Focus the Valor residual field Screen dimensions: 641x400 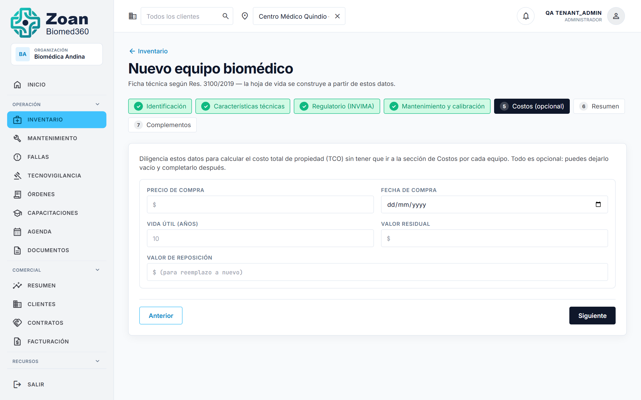coord(494,238)
